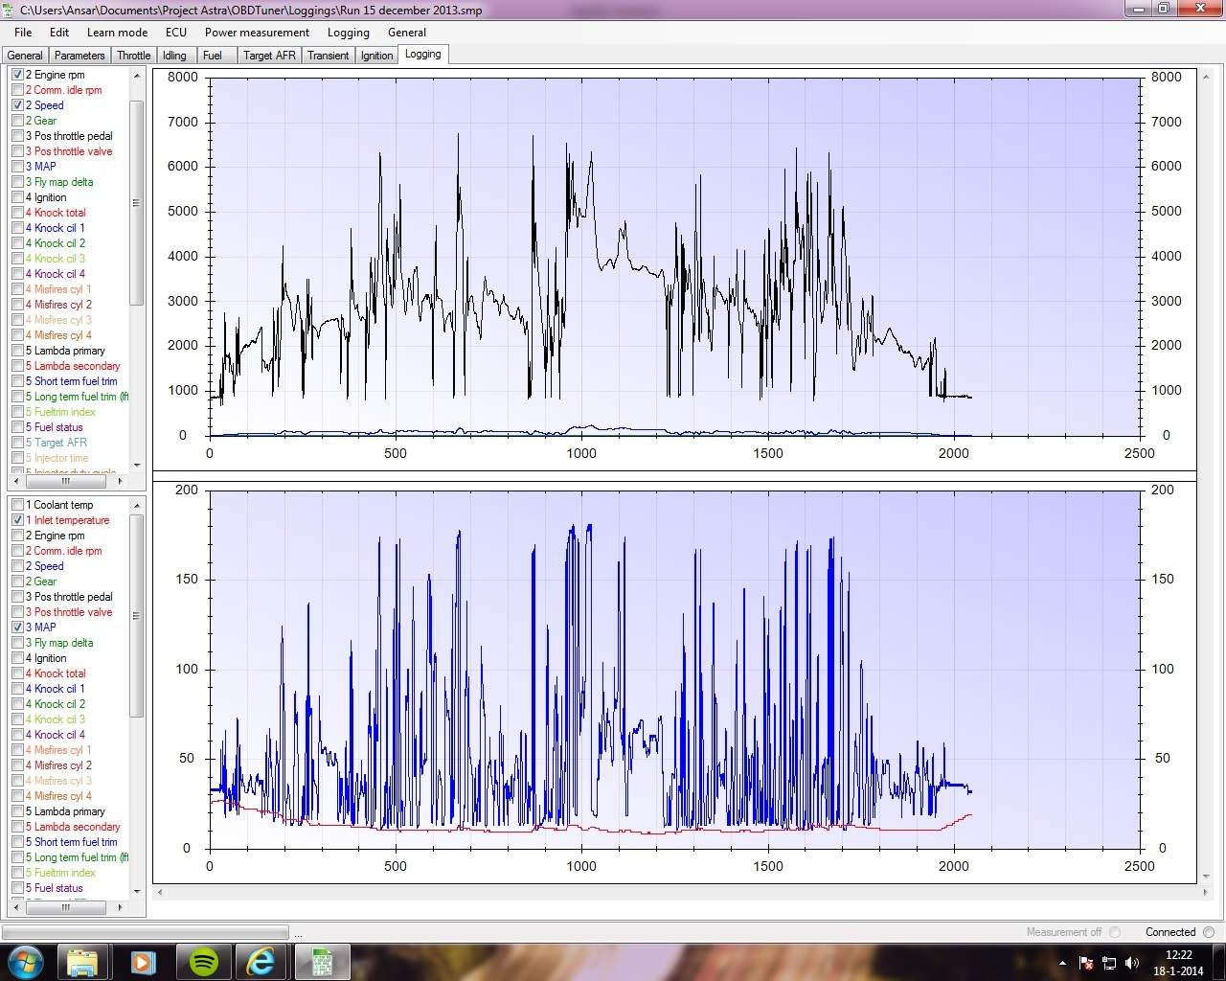The width and height of the screenshot is (1226, 981).
Task: Open File Explorer from the taskbar
Action: [82, 962]
